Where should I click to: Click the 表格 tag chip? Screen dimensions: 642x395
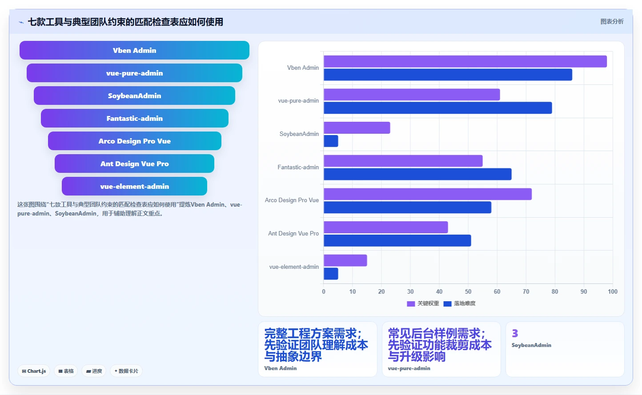[x=66, y=371]
